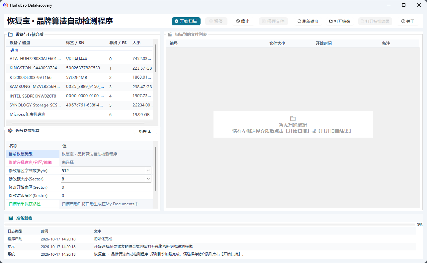Select the KINGSTON SA400S37 disk
The width and height of the screenshot is (427, 263).
pos(80,68)
